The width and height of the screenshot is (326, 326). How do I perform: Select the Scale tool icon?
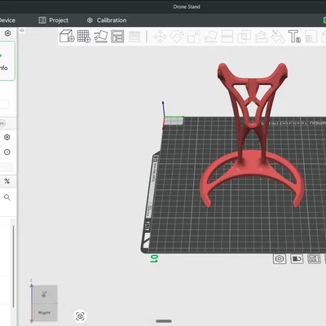pos(194,37)
